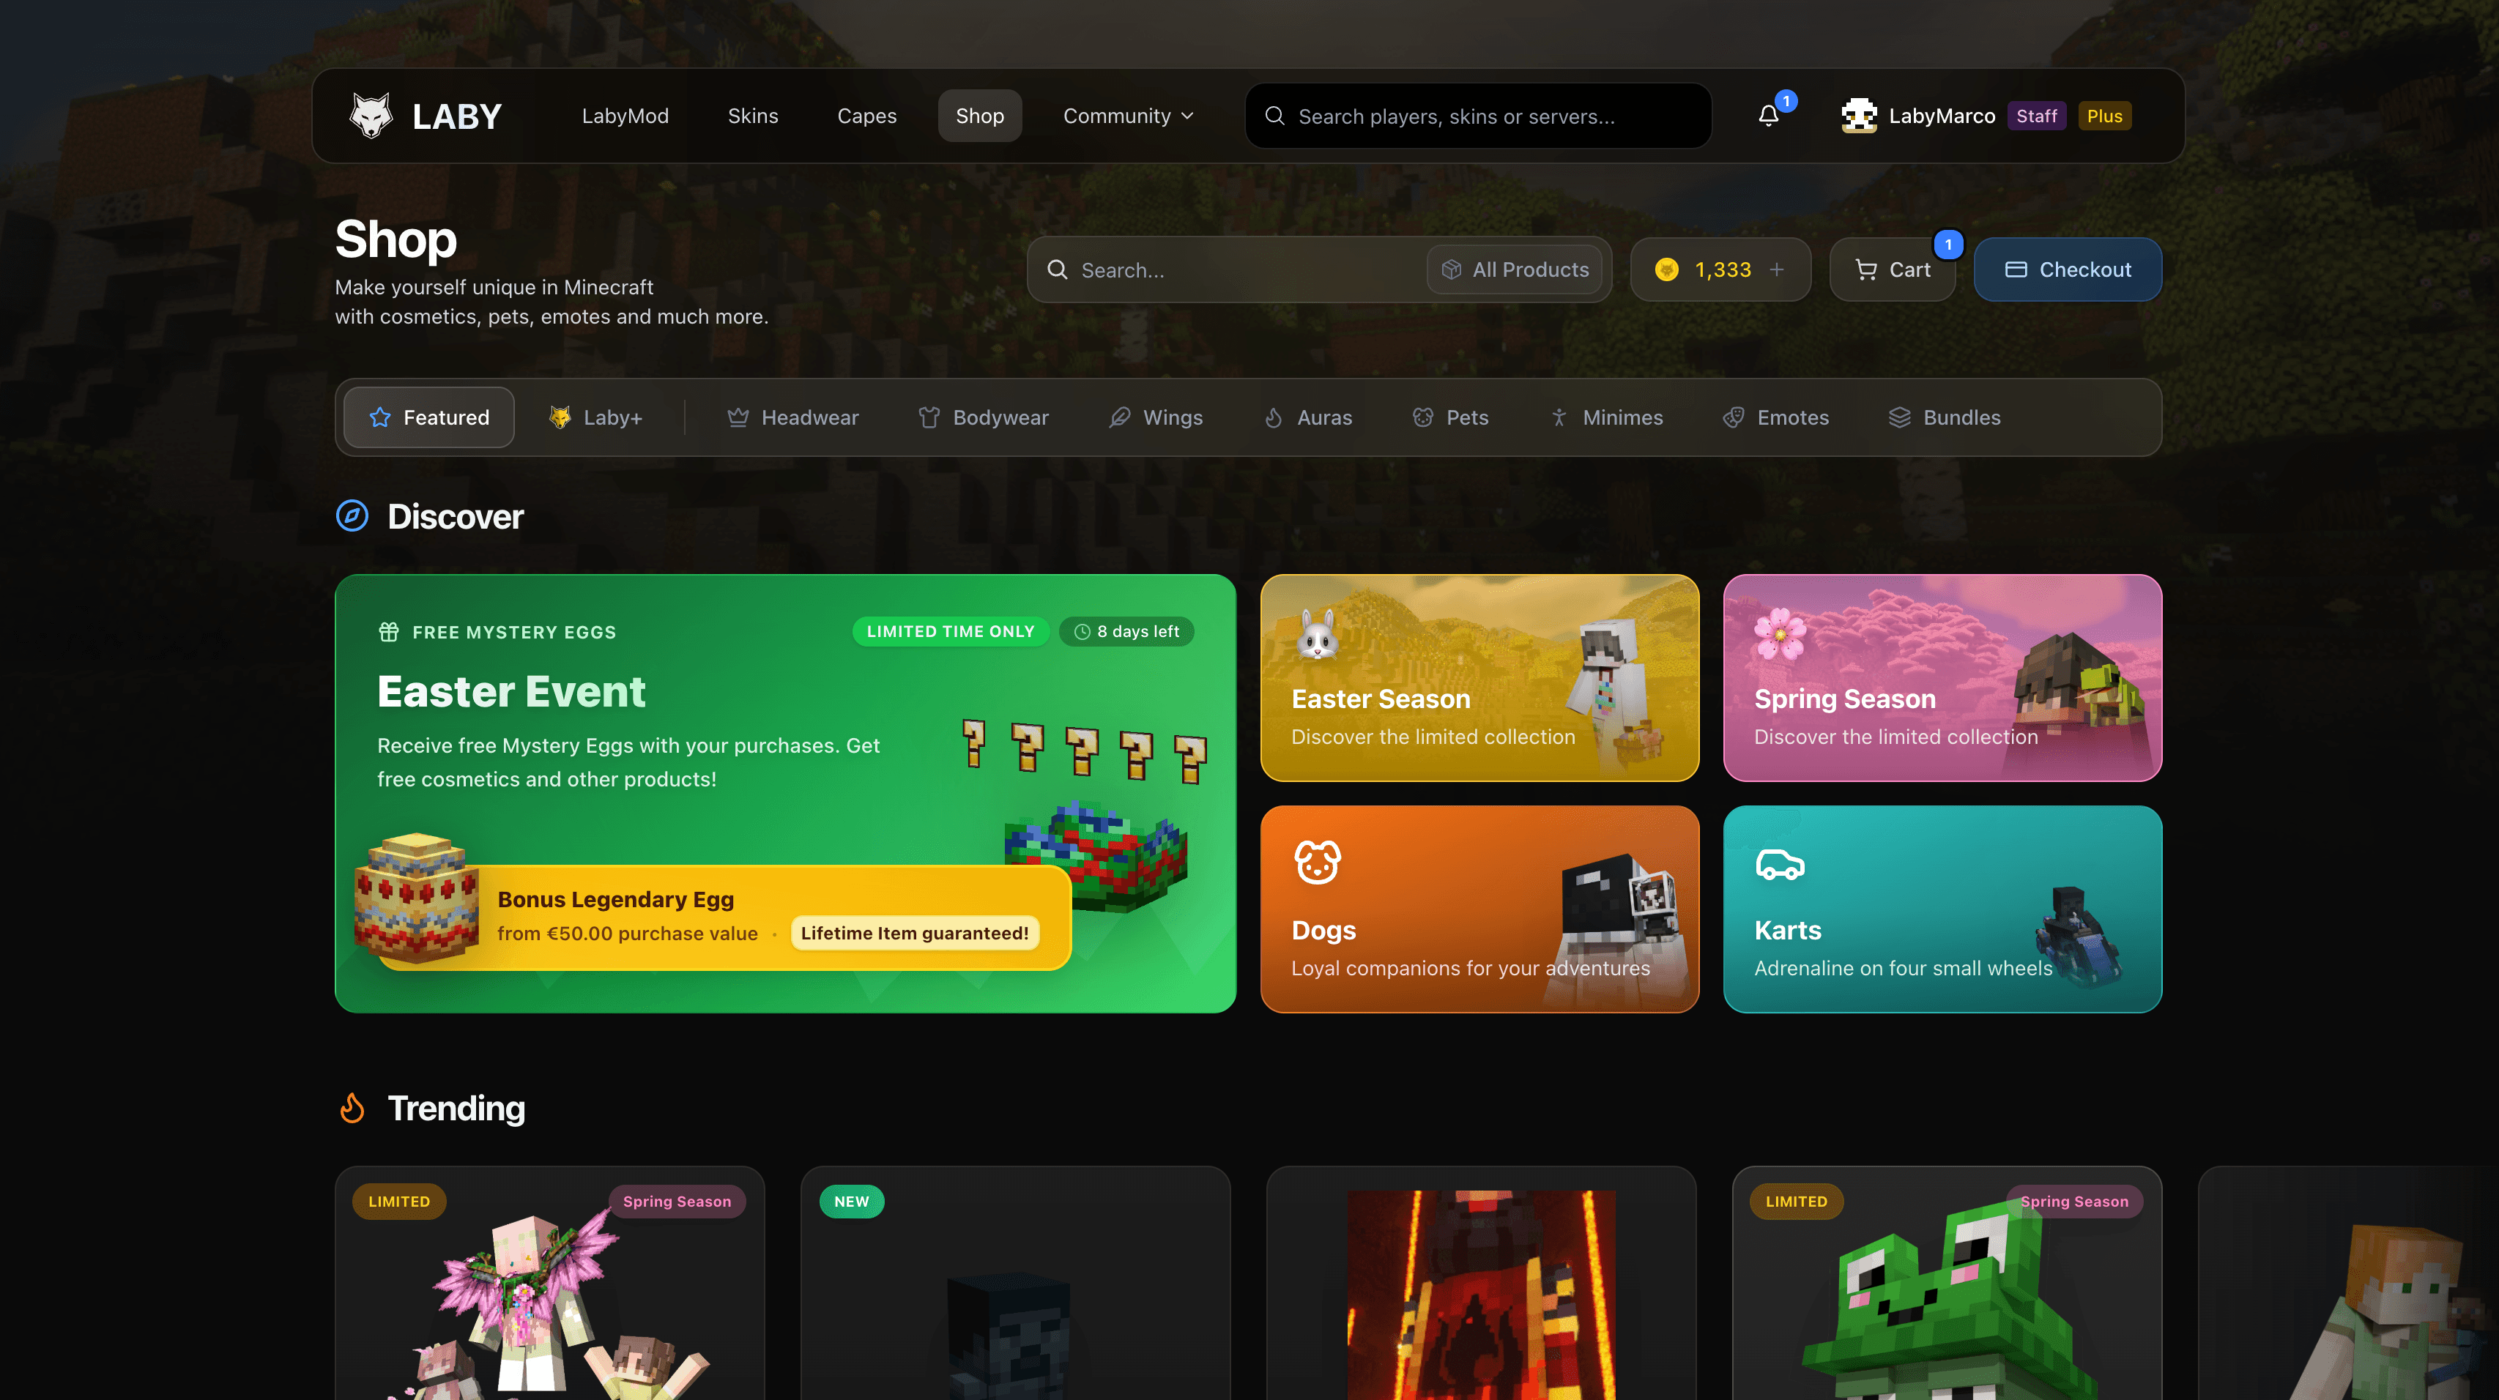Click the plus icon to add coins
This screenshot has width=2499, height=1400.
(x=1776, y=269)
